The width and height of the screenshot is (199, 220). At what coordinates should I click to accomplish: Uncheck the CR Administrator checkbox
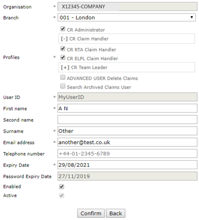pos(63,29)
